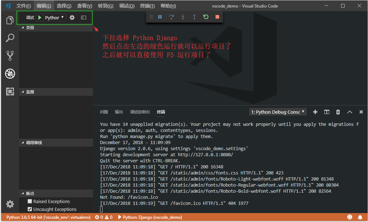Stop the debug session
Image resolution: width=368 pixels, height=222 pixels.
(217, 17)
